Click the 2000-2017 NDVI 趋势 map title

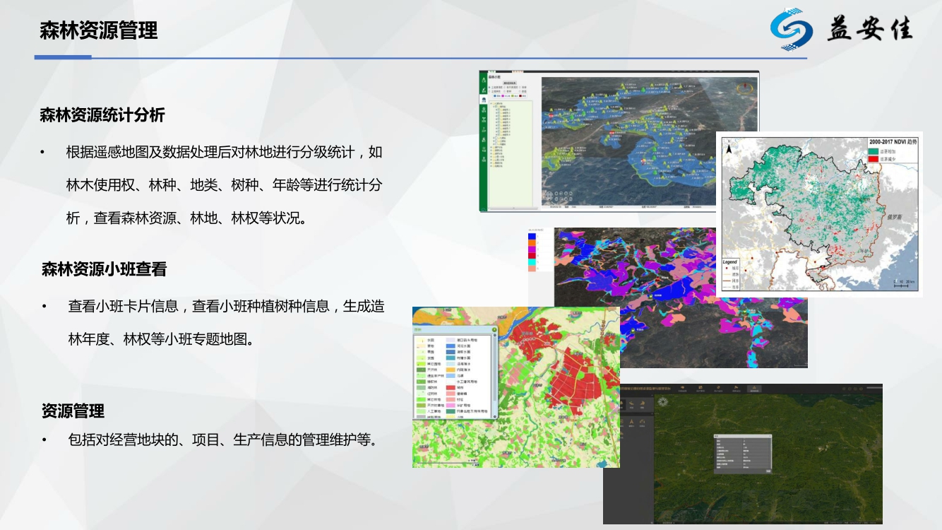pos(893,141)
